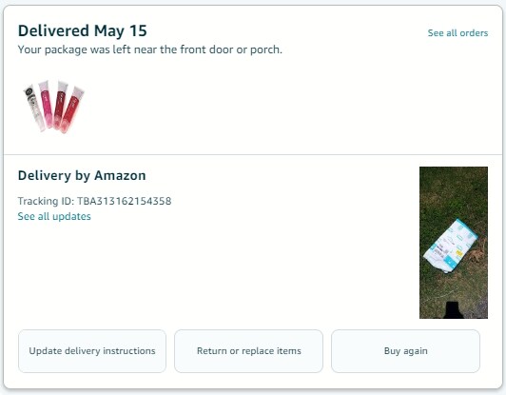Click the white package lying on the grass
The width and height of the screenshot is (506, 395).
pos(450,246)
